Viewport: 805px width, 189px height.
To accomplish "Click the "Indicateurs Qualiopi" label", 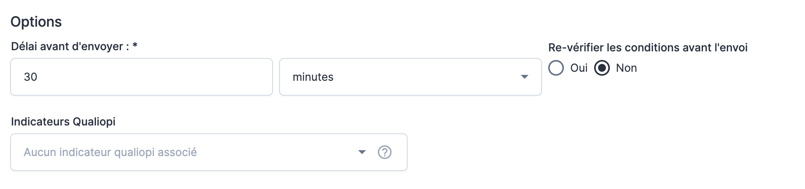I will pyautogui.click(x=63, y=122).
